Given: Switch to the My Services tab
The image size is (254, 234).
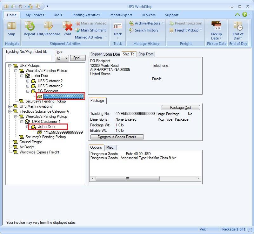Looking at the screenshot, I should (x=35, y=15).
